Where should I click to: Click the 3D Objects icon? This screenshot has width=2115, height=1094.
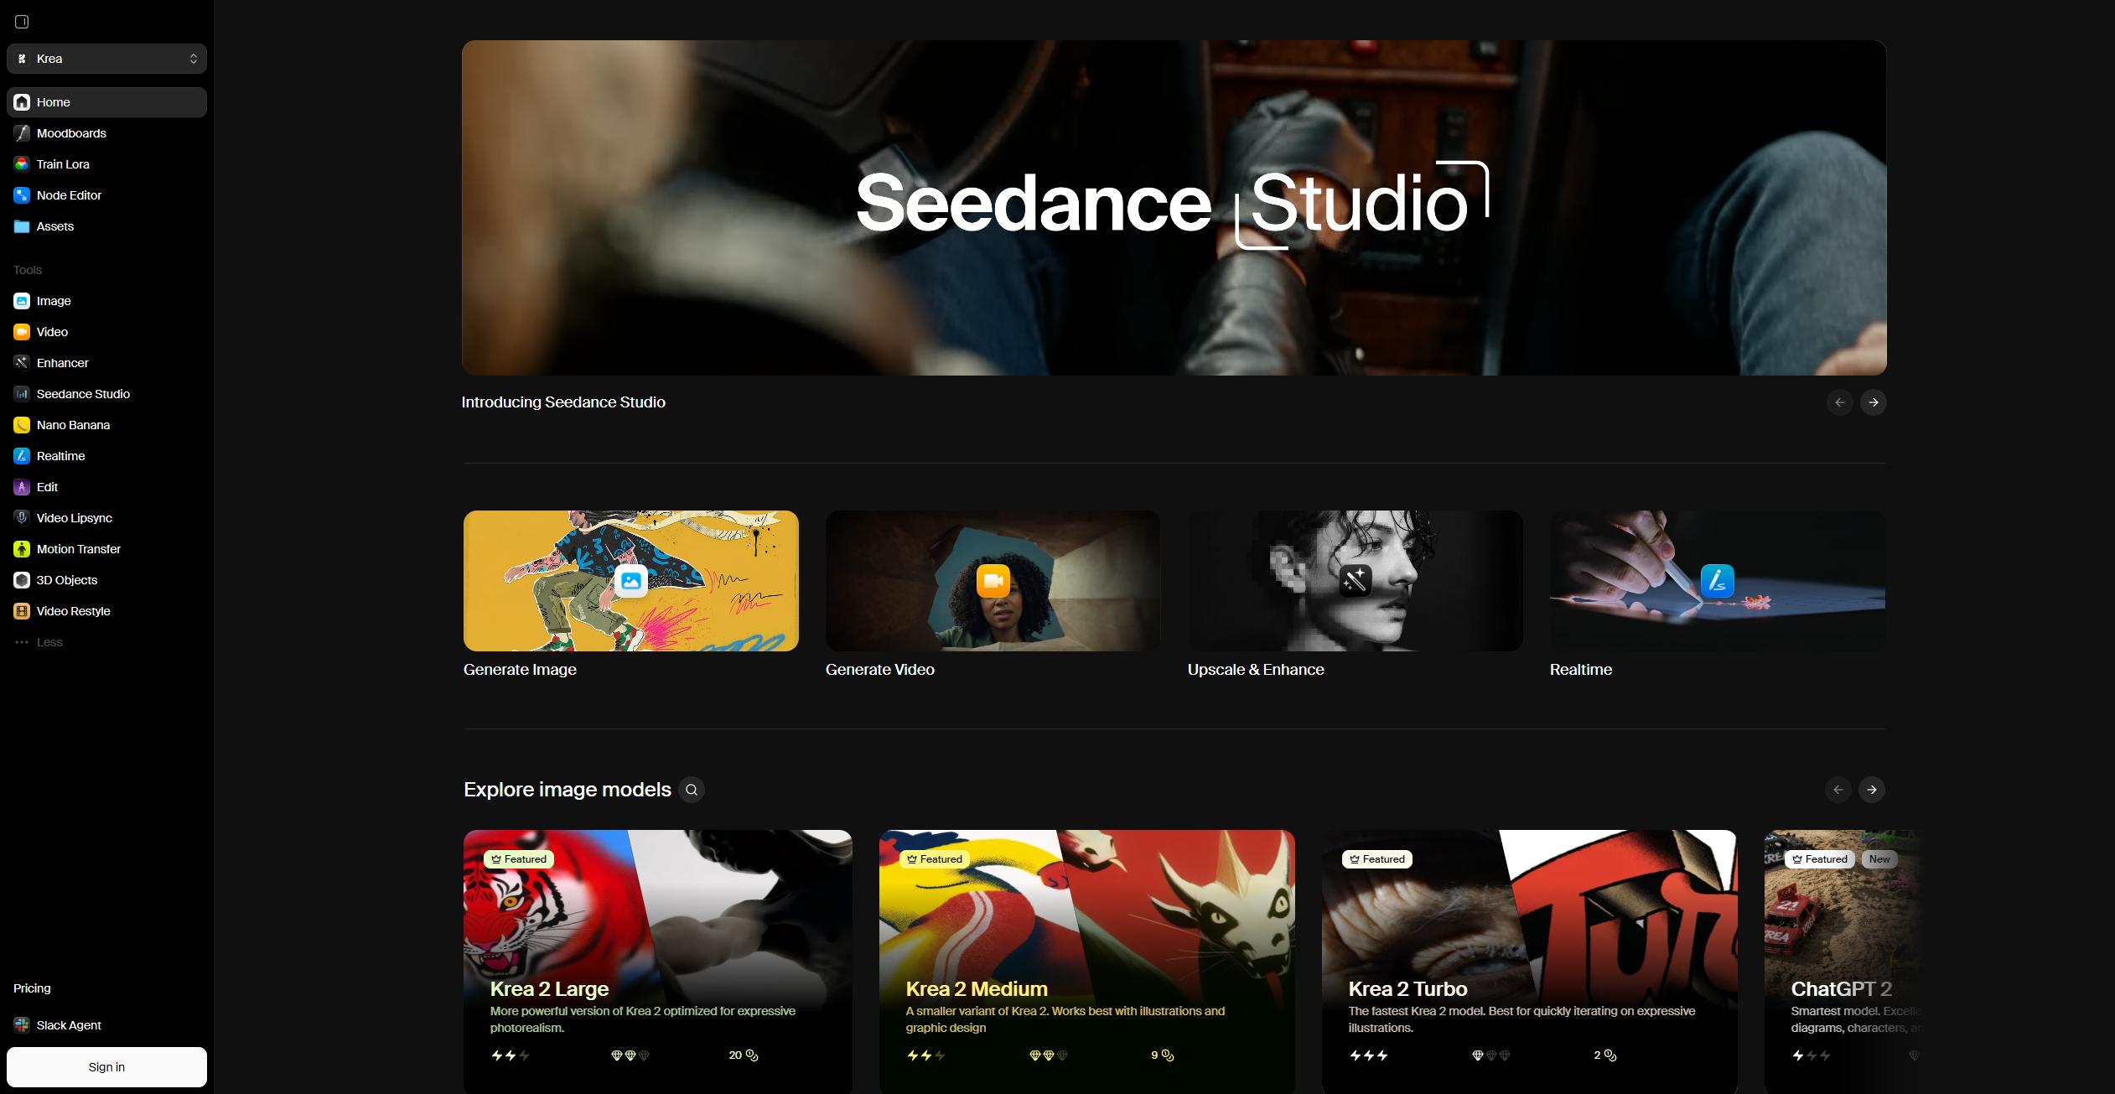pyautogui.click(x=22, y=580)
